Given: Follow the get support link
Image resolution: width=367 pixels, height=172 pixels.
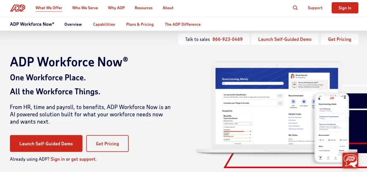Looking at the screenshot, I should 83,159.
